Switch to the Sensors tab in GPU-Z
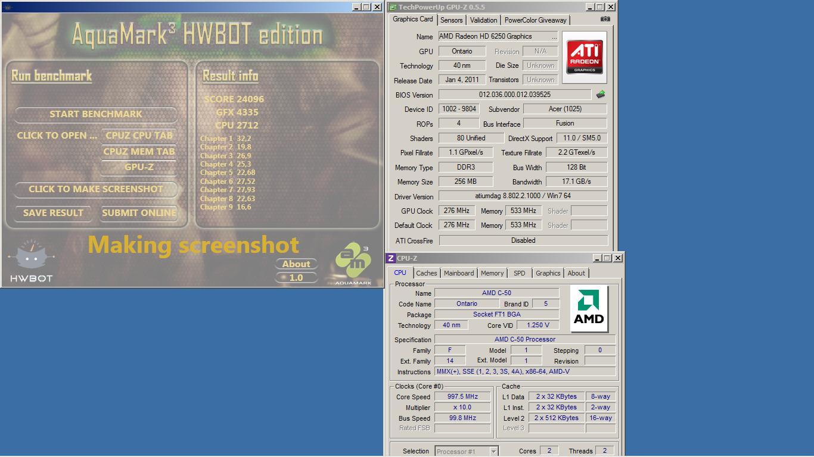 tap(451, 20)
